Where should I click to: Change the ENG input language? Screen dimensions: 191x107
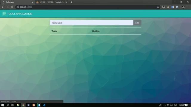[x=175, y=105]
